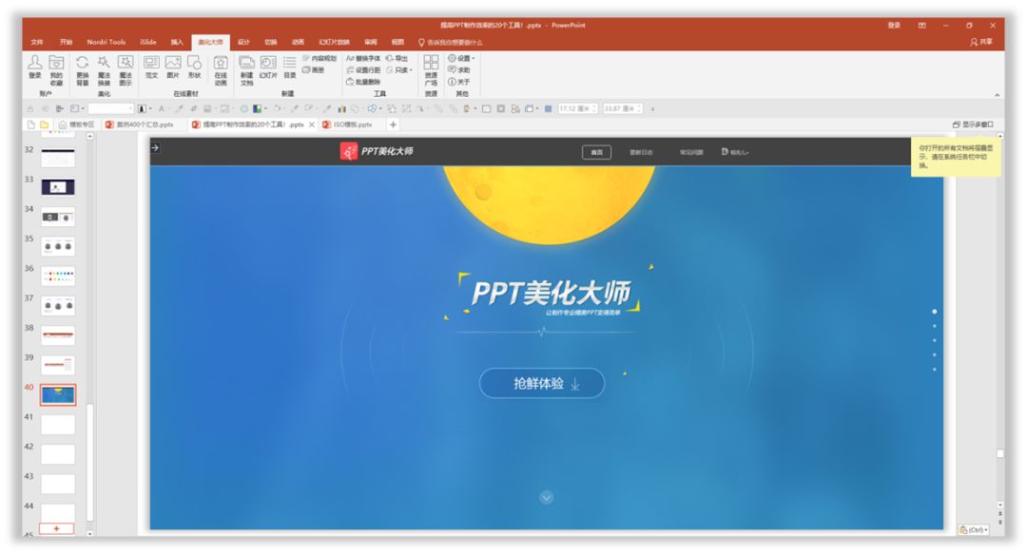The width and height of the screenshot is (1027, 554).
Task: Open the 文件 file tab
Action: coord(37,42)
